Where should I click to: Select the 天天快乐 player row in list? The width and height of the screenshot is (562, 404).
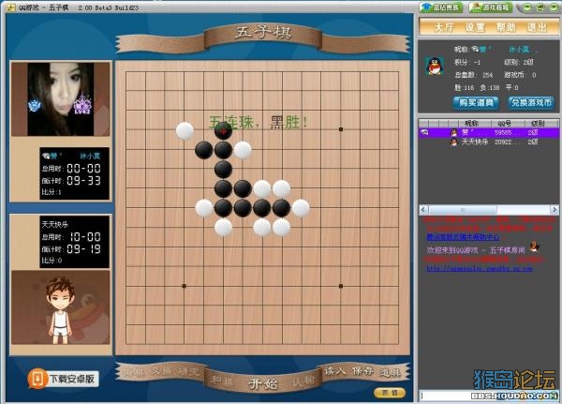pyautogui.click(x=489, y=142)
